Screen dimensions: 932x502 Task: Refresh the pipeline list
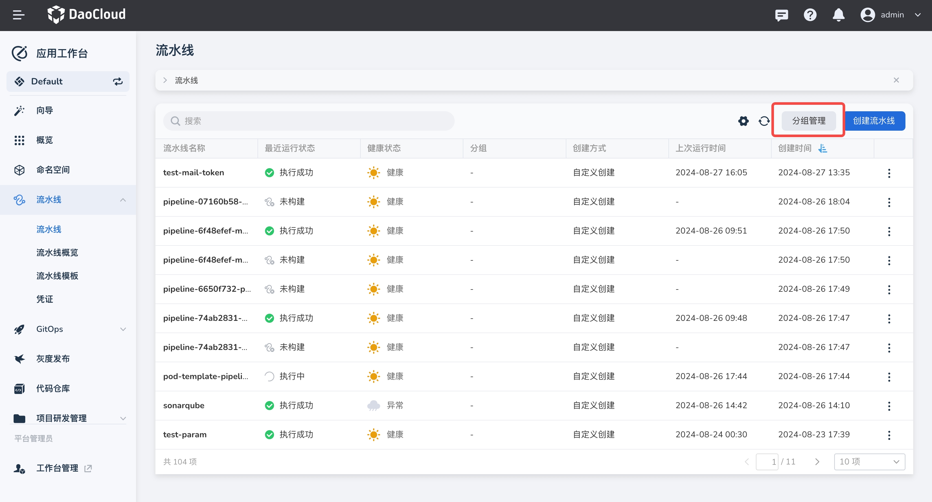pos(764,121)
